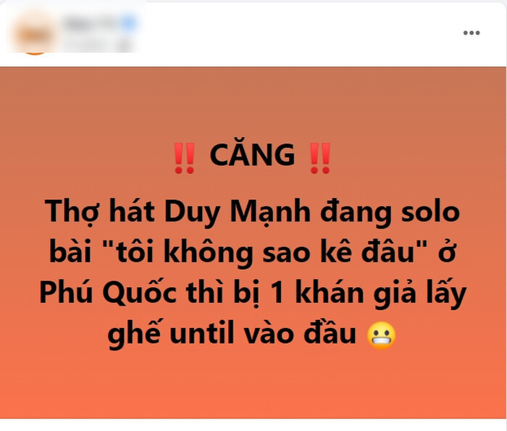The height and width of the screenshot is (431, 507).
Task: Click the word 'solo' in the post
Action: click(x=430, y=212)
